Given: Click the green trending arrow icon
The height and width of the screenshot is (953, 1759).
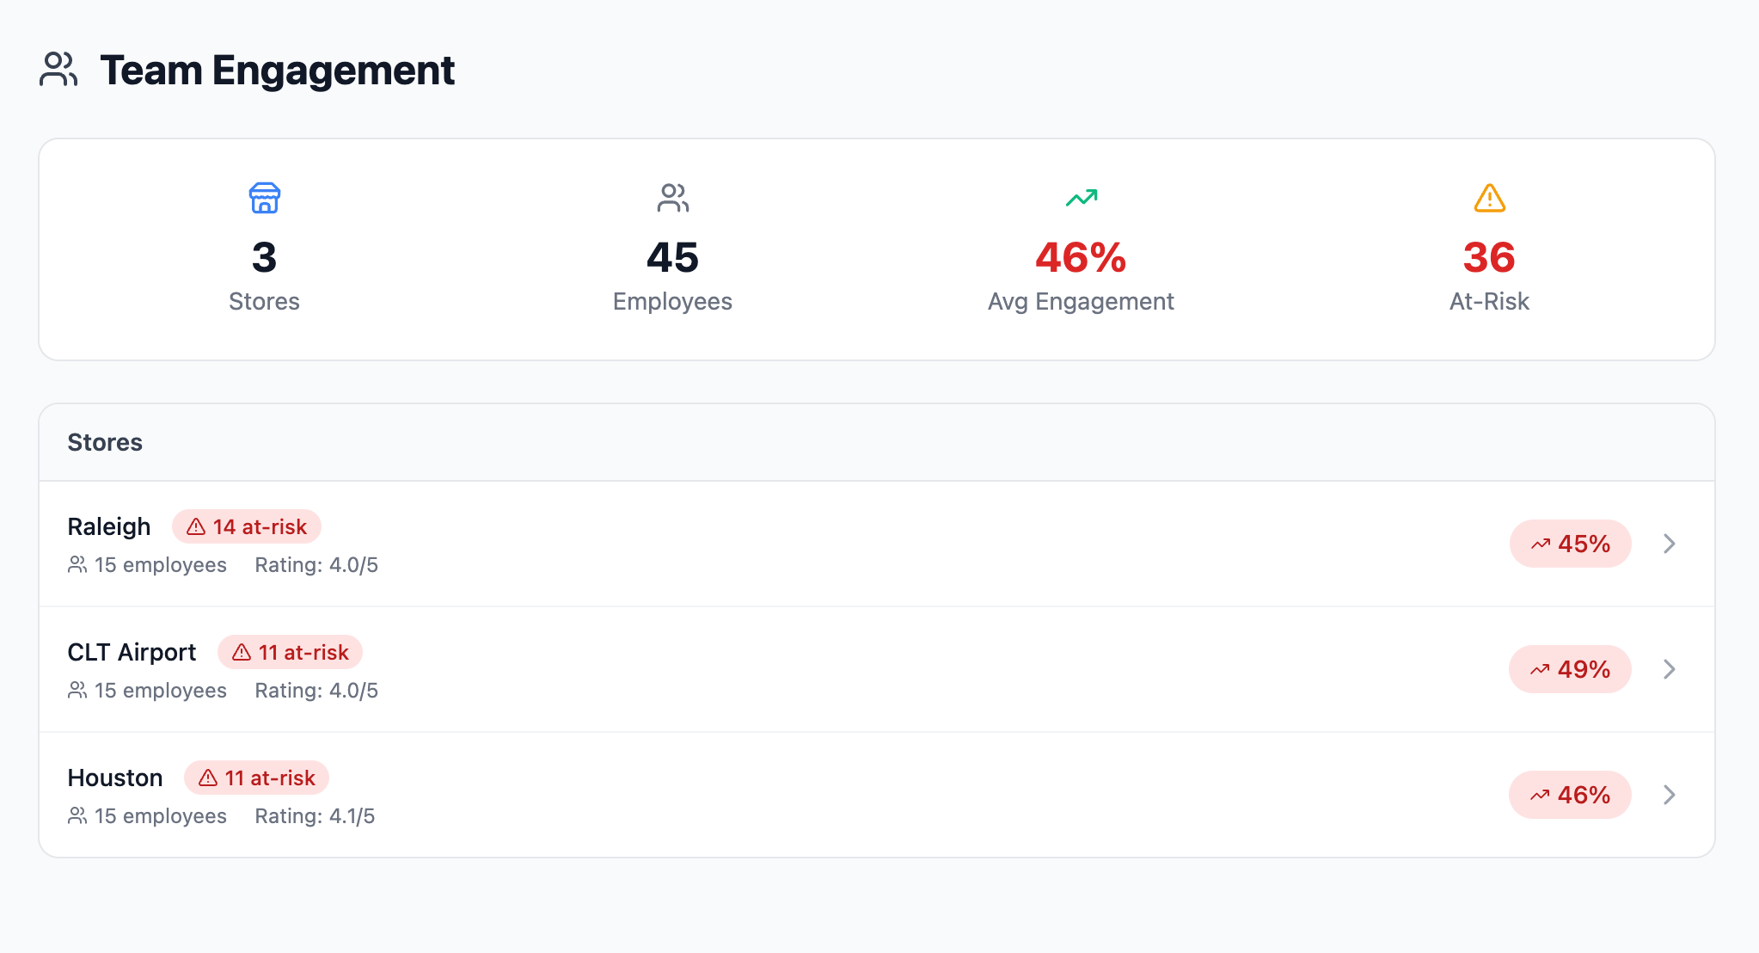Looking at the screenshot, I should [1081, 198].
